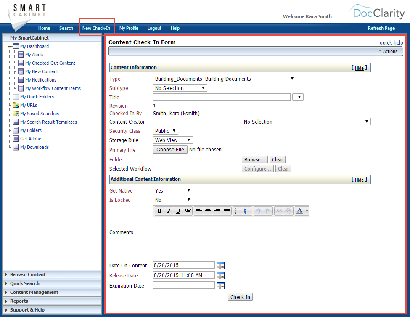Open the Expiration Date calendar icon
The height and width of the screenshot is (317, 410).
tap(220, 285)
